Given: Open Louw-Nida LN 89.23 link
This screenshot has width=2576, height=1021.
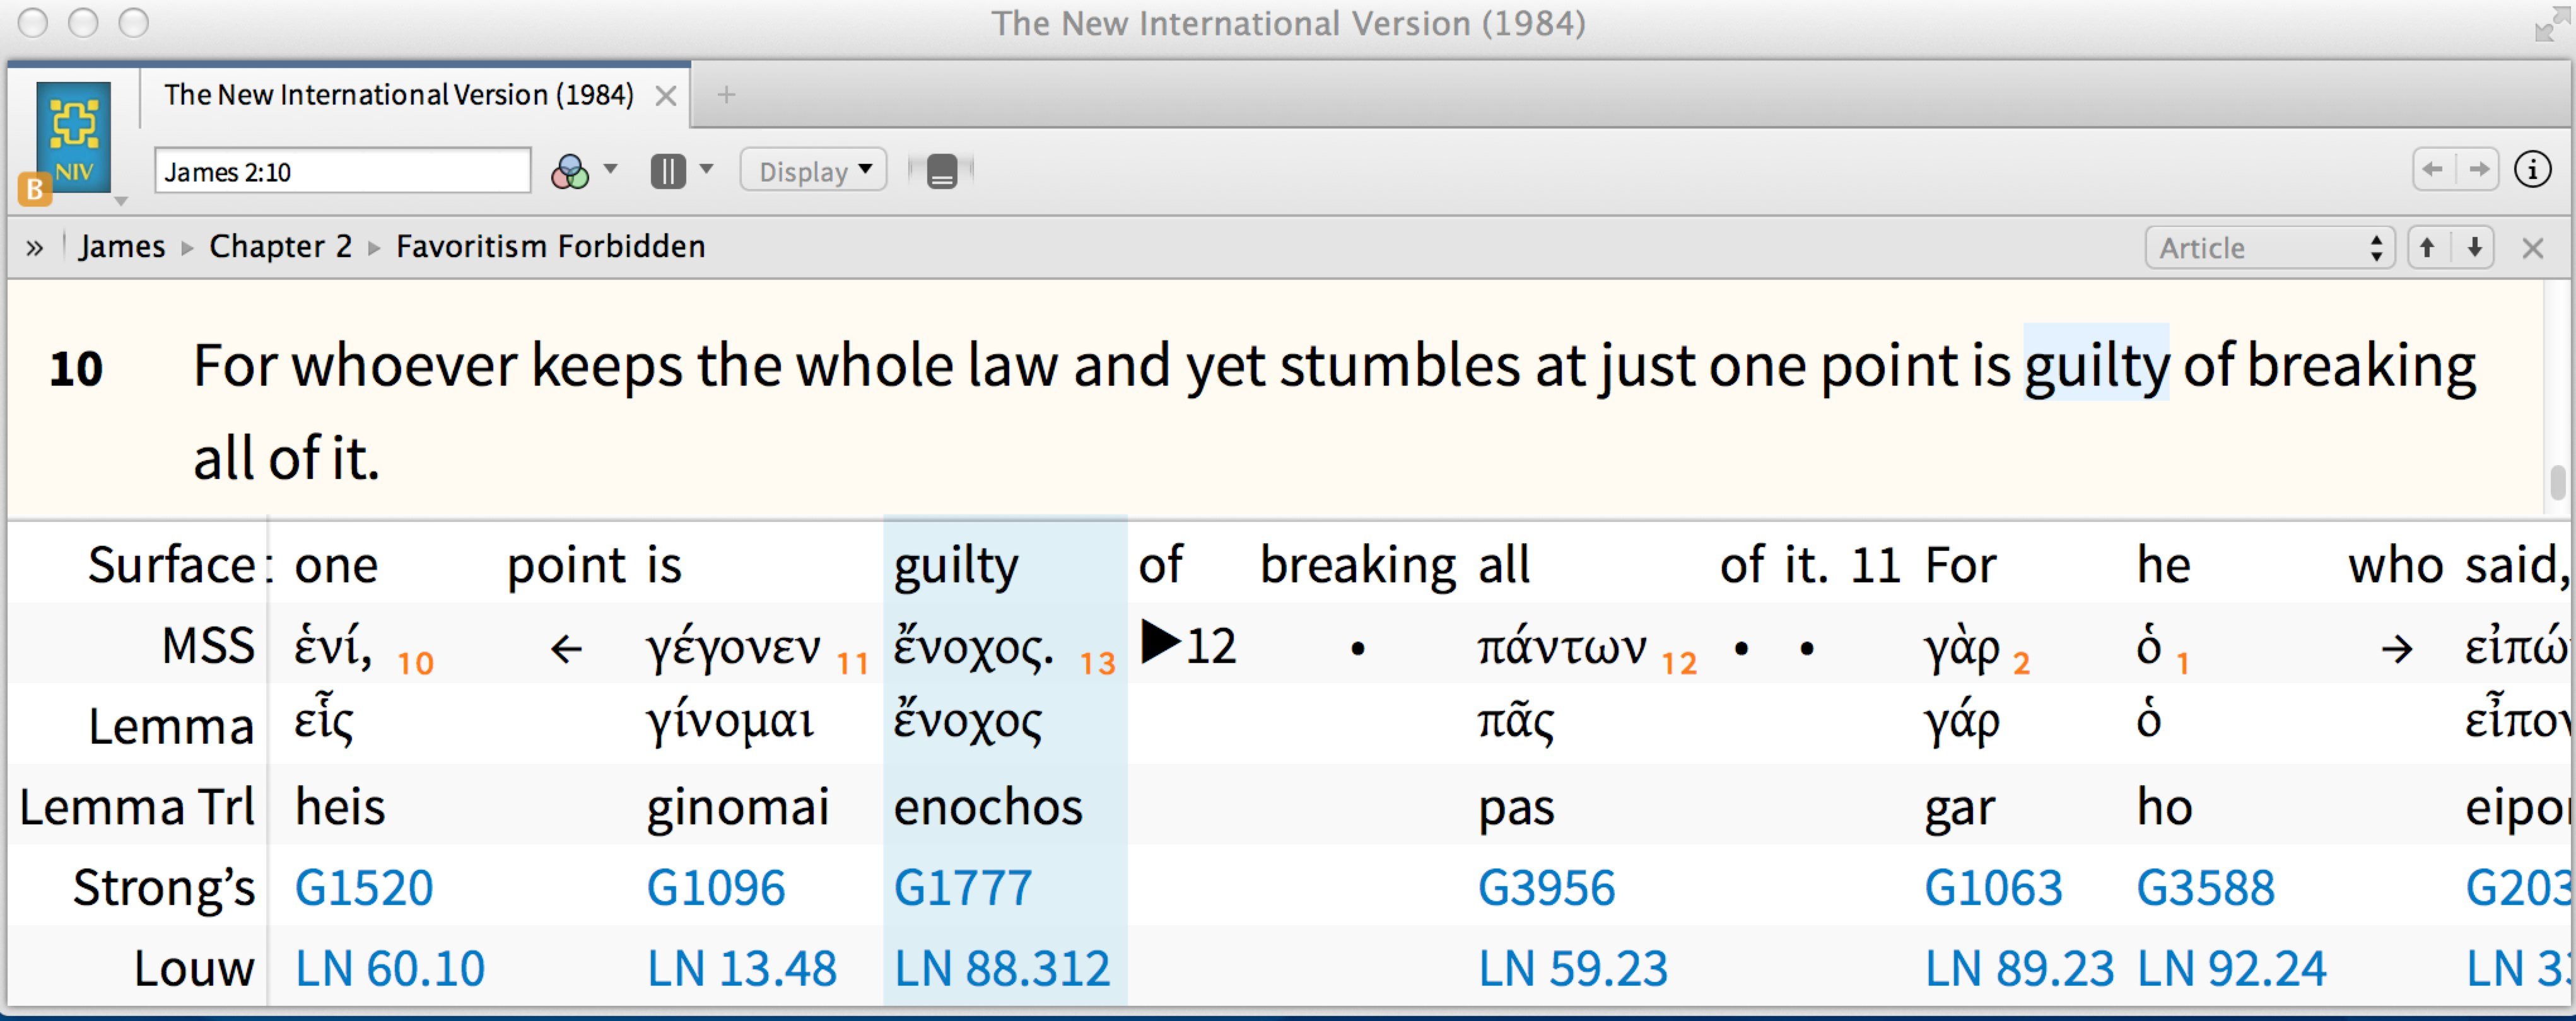Looking at the screenshot, I should (x=2020, y=968).
